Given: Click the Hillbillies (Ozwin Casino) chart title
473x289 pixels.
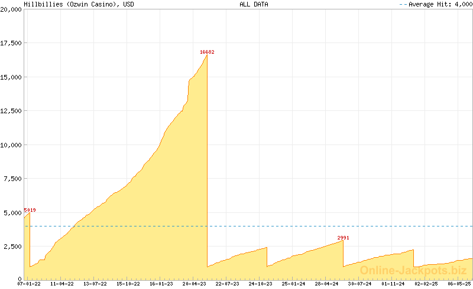Looking at the screenshot, I should click(79, 4).
